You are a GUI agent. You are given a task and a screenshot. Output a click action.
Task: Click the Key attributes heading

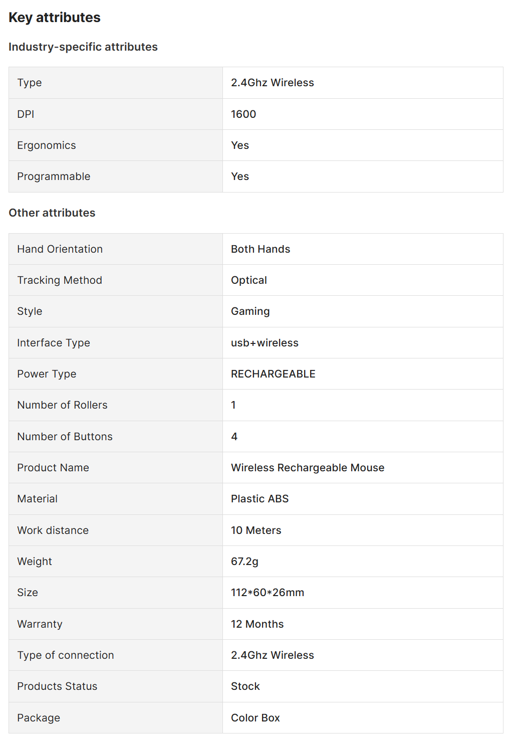(55, 18)
